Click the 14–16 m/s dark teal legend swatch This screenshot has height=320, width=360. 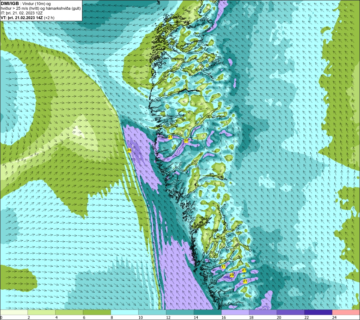pos(208,312)
